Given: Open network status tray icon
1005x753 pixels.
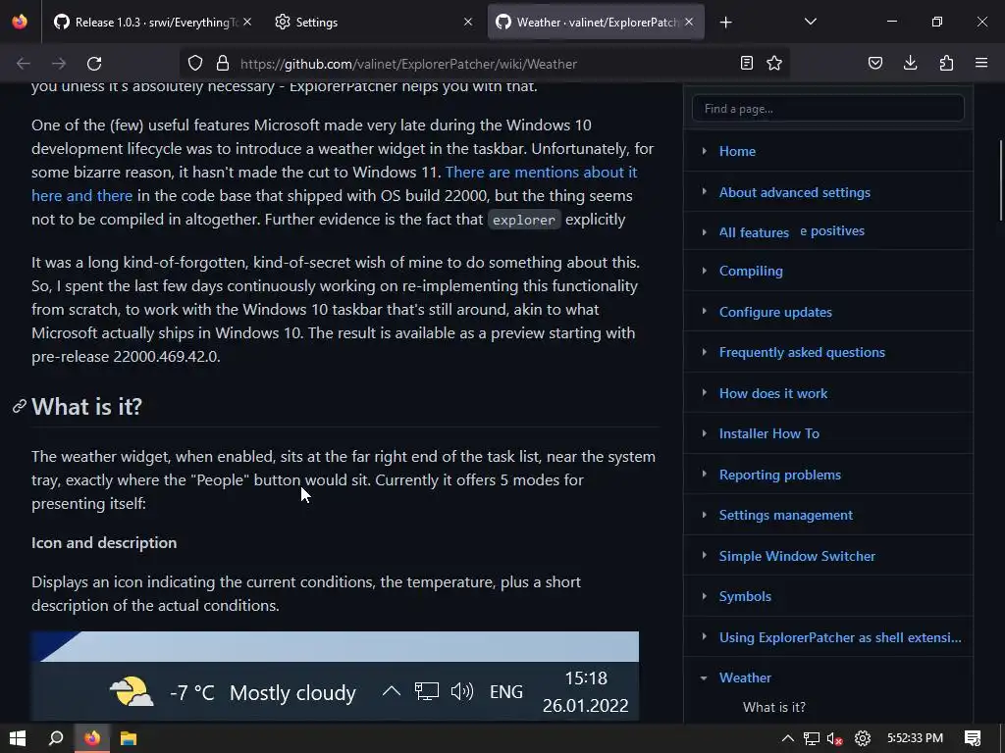Looking at the screenshot, I should [812, 738].
